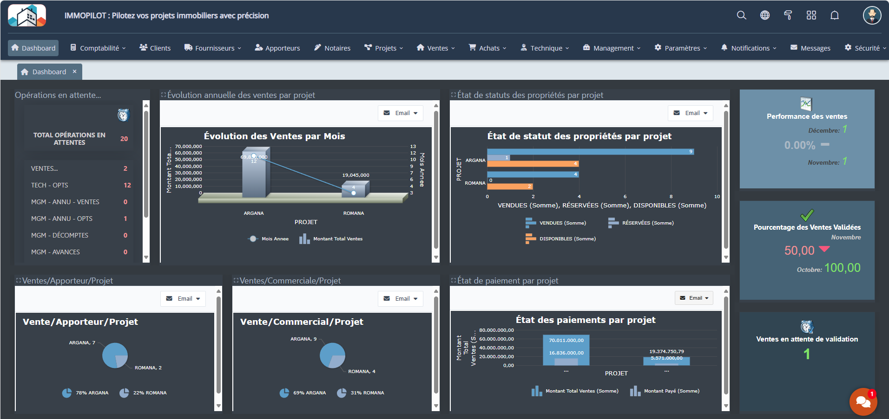The image size is (889, 419).
Task: Click scroll down arrow in État de statuts panel
Action: (x=726, y=258)
